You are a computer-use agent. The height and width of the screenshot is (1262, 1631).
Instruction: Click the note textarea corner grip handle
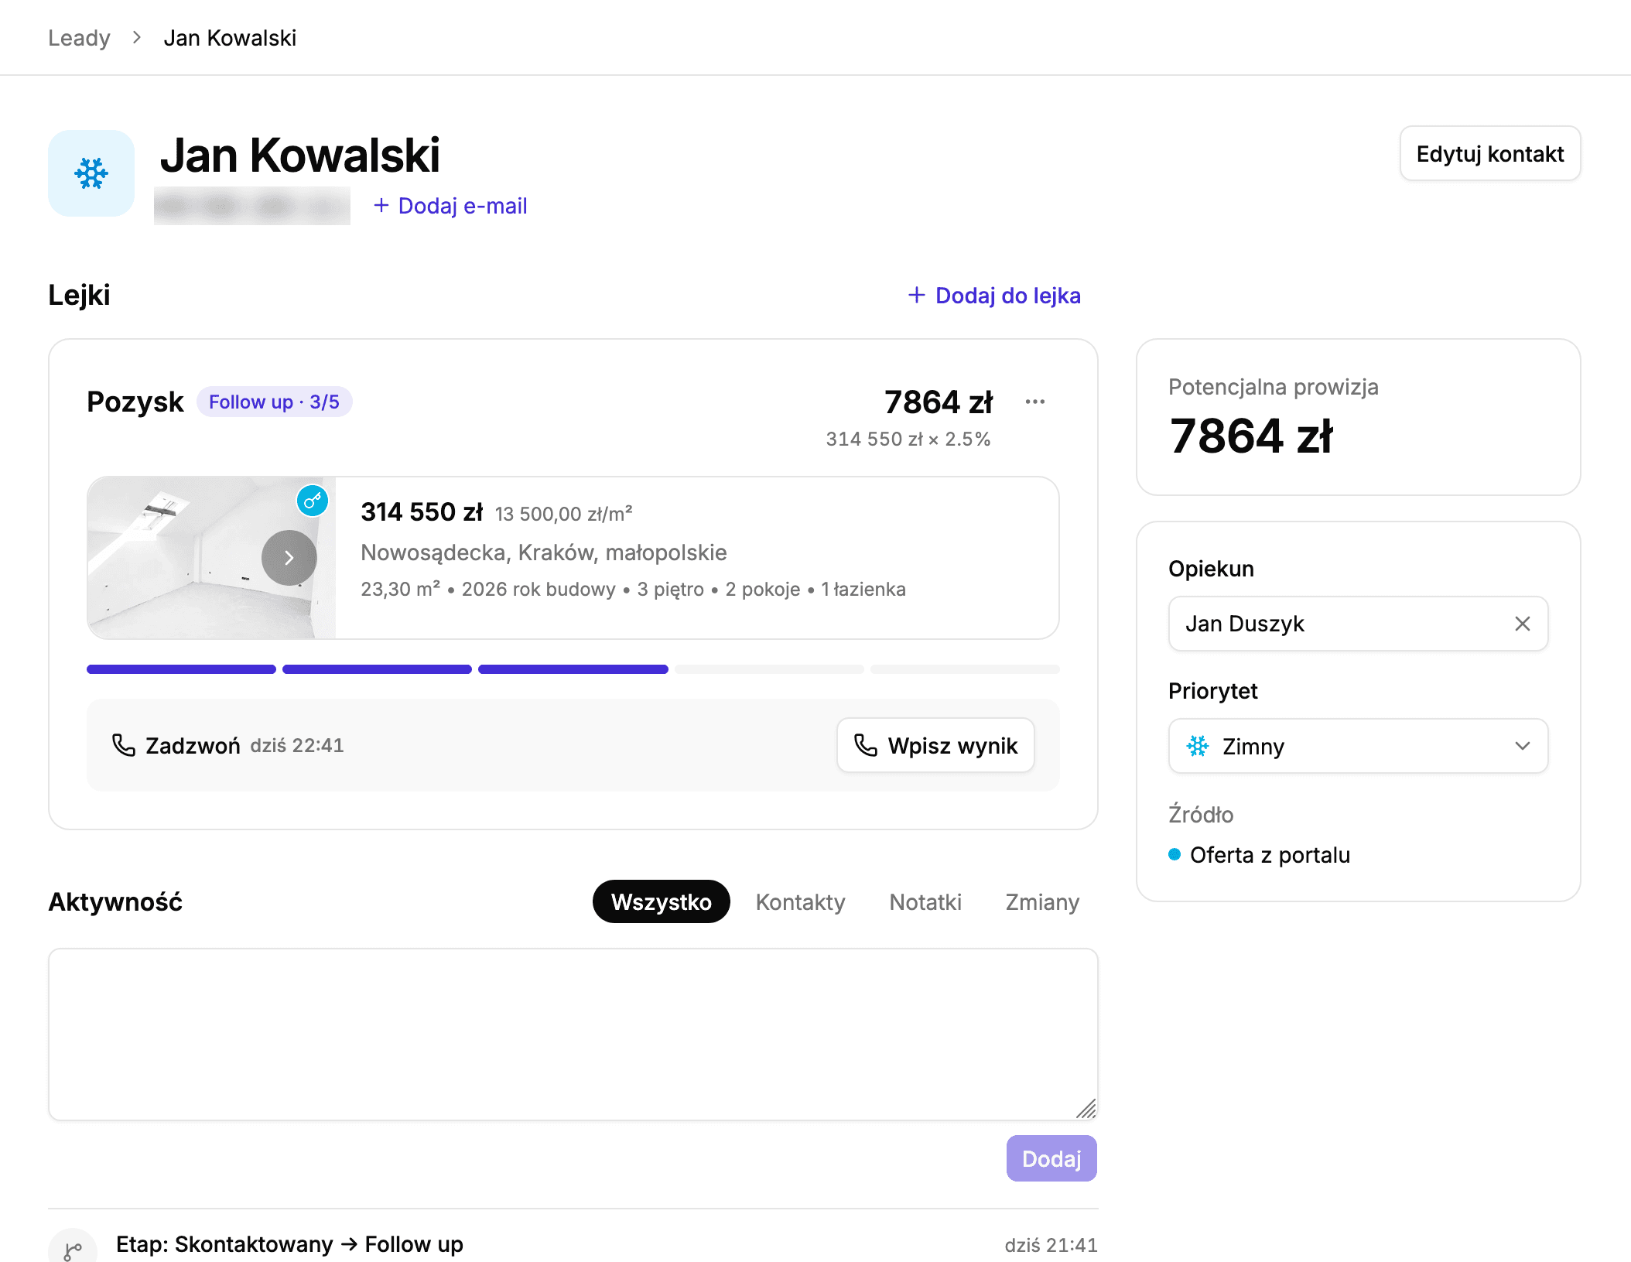click(x=1086, y=1109)
